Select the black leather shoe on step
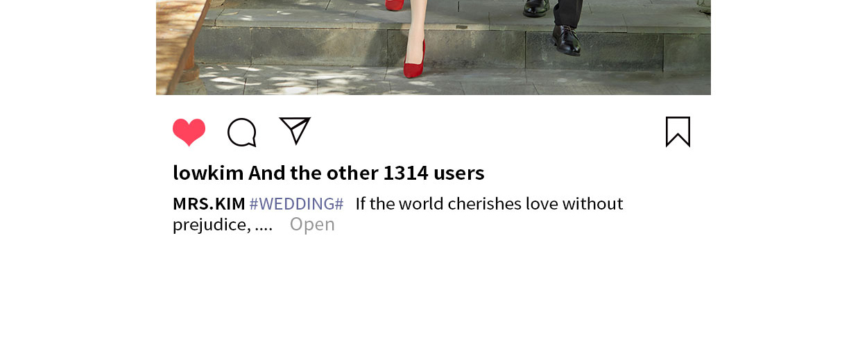 pos(566,40)
